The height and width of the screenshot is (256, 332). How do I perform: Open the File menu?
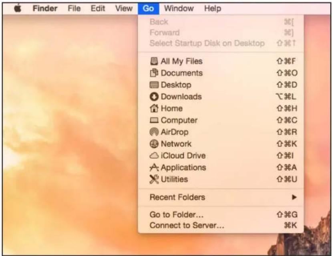74,8
